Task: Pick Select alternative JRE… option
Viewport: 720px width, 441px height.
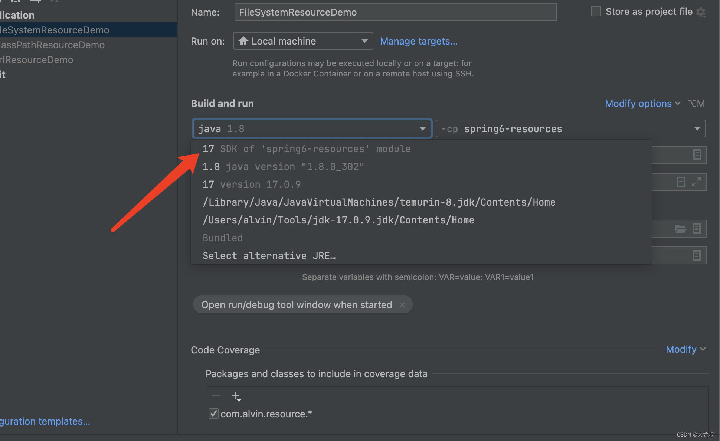Action: (x=269, y=256)
